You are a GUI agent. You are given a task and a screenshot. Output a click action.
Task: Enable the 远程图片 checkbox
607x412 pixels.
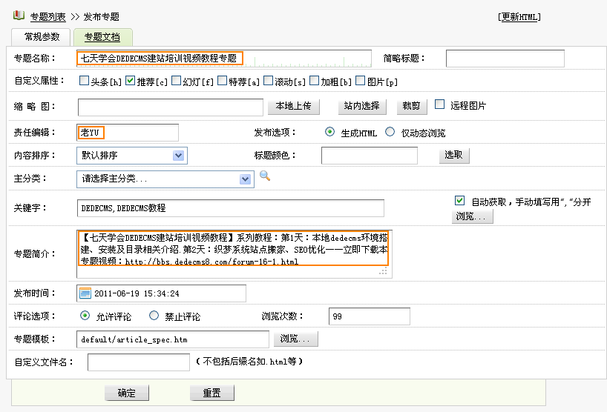tap(440, 105)
